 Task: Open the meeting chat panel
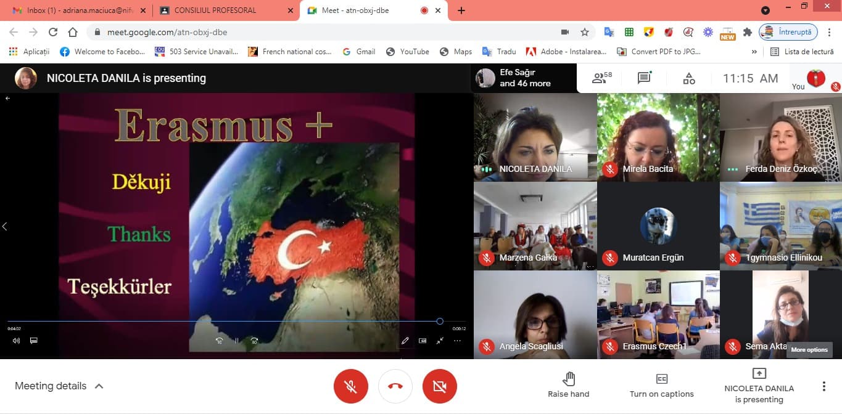(645, 78)
